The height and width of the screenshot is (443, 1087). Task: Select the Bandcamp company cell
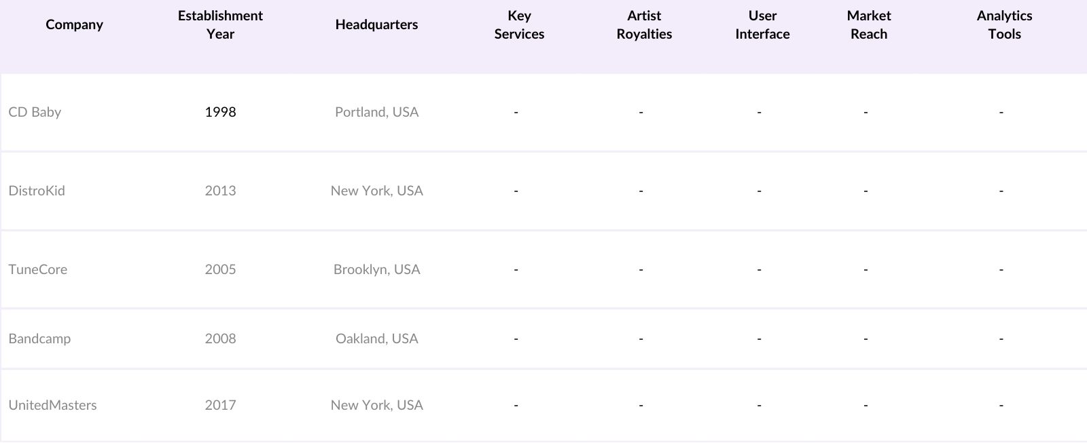click(39, 339)
